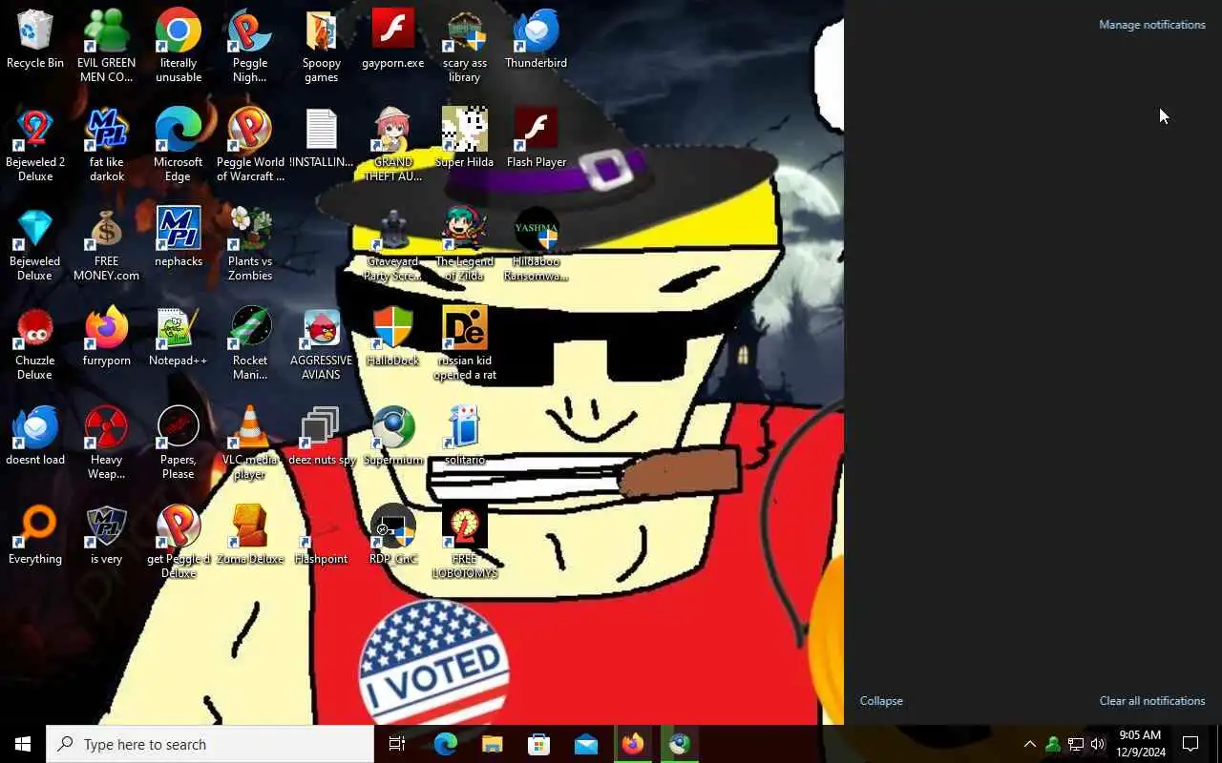Open Task View in the taskbar
Image resolution: width=1222 pixels, height=763 pixels.
397,744
